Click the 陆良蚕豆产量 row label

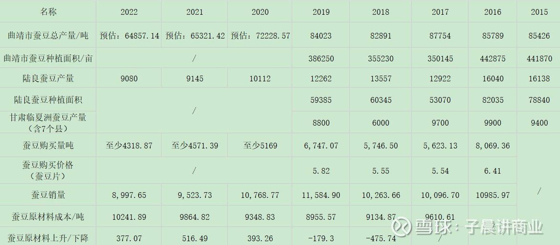pos(48,78)
